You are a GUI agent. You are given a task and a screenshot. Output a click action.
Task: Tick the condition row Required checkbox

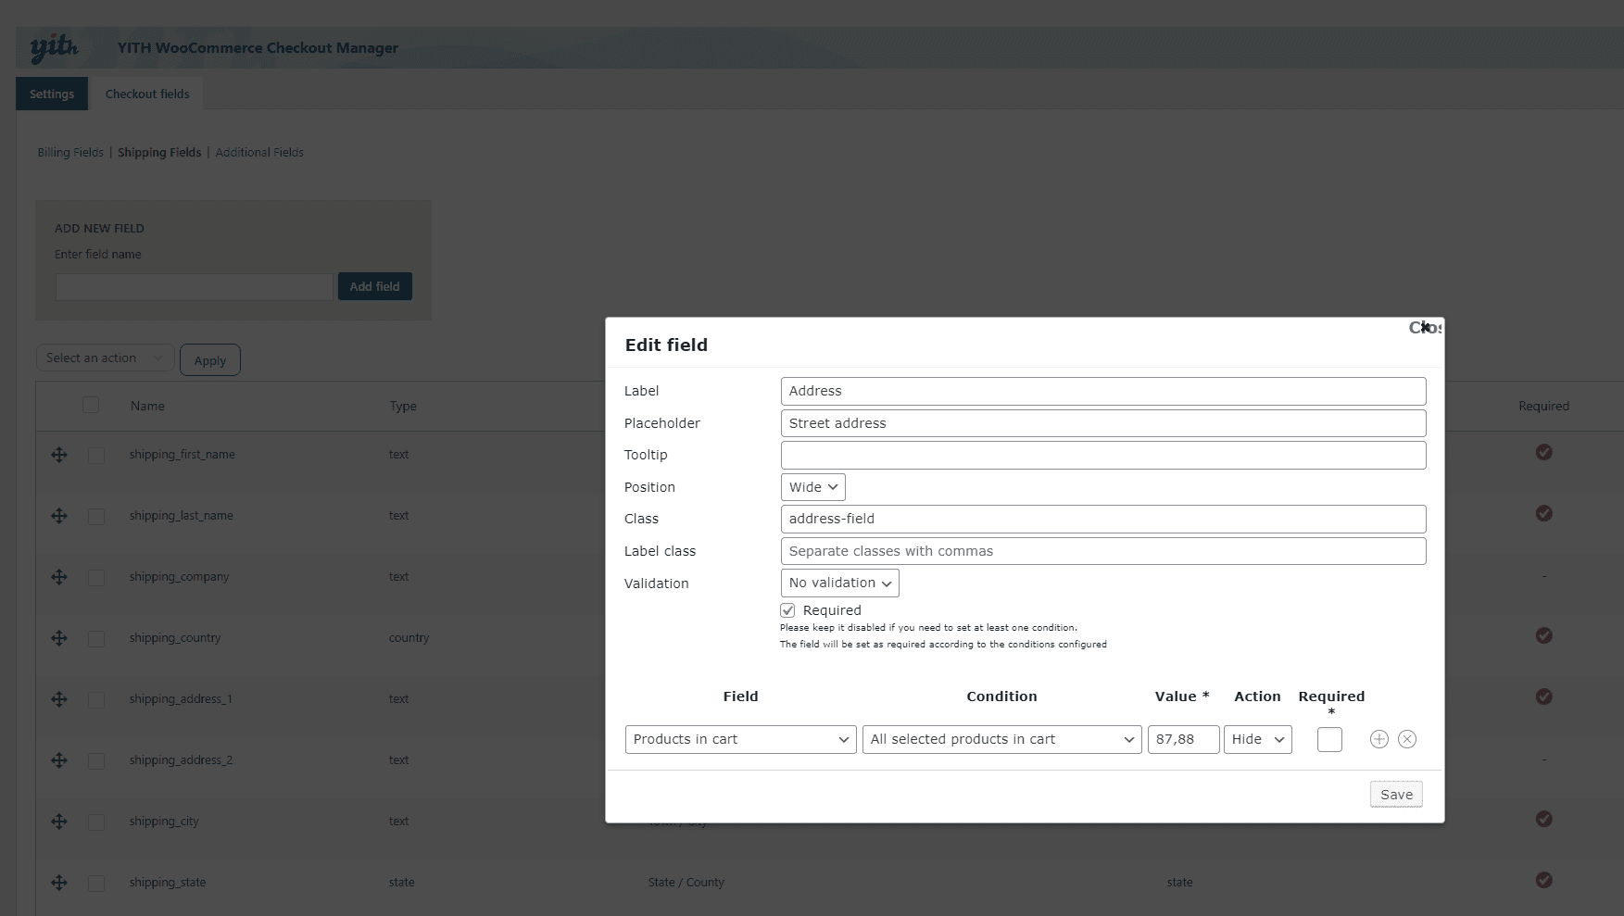pyautogui.click(x=1329, y=739)
